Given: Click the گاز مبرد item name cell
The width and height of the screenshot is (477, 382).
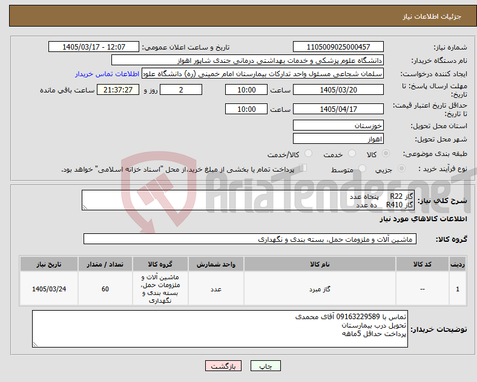Looking at the screenshot, I should click(x=320, y=289).
